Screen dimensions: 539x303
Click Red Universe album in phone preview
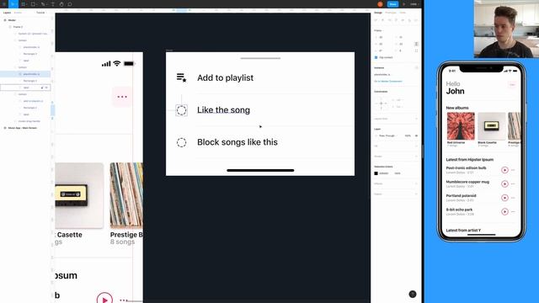pyautogui.click(x=461, y=125)
